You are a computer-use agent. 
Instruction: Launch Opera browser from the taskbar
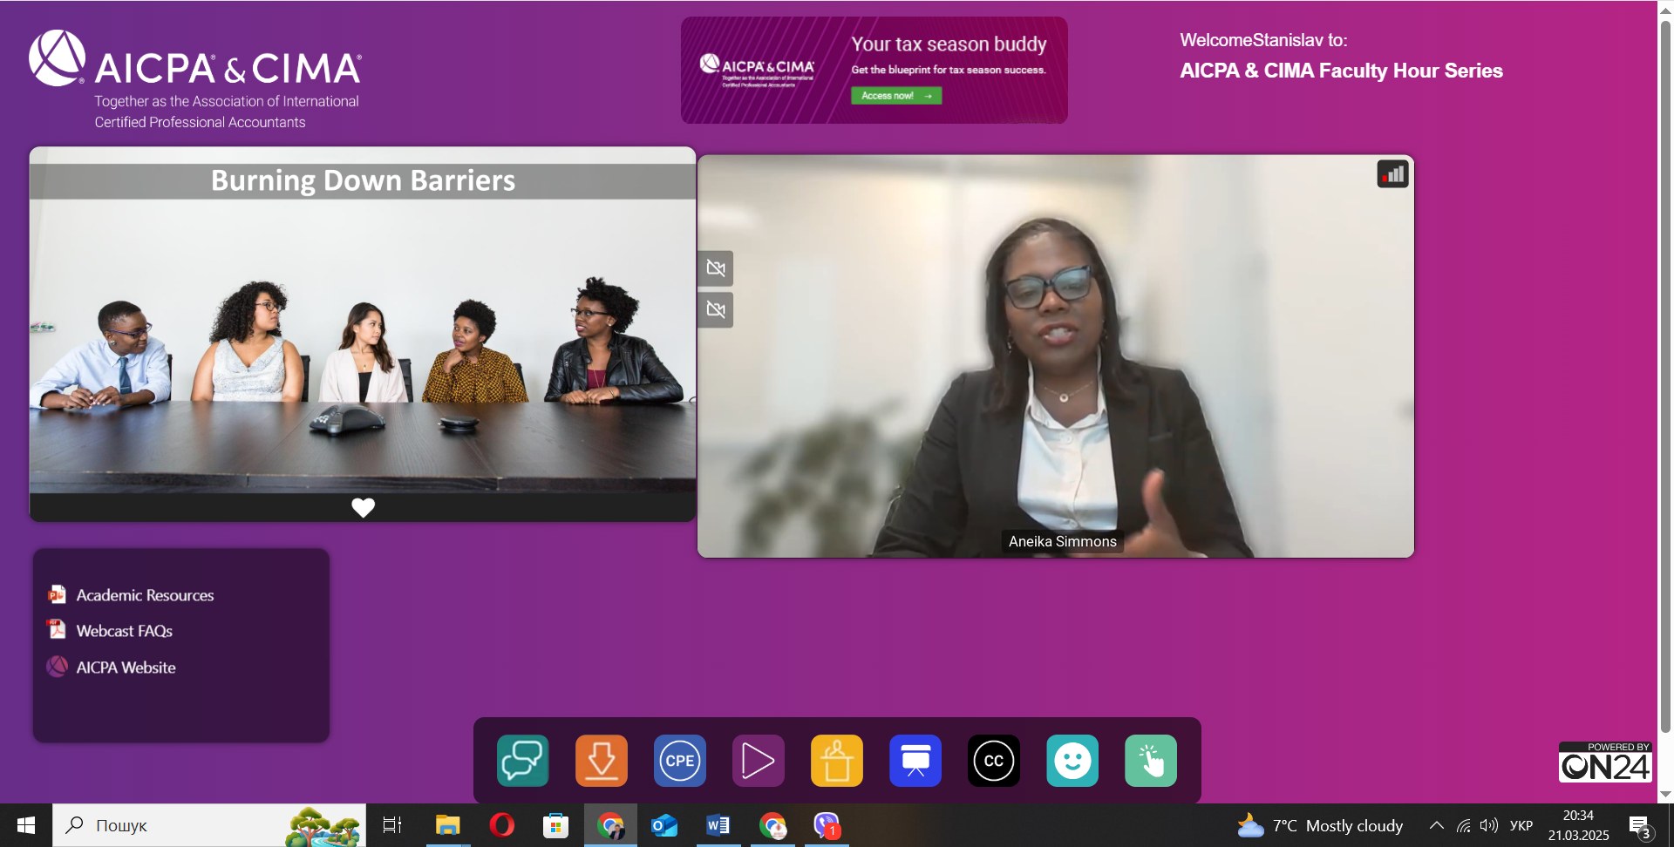(502, 824)
